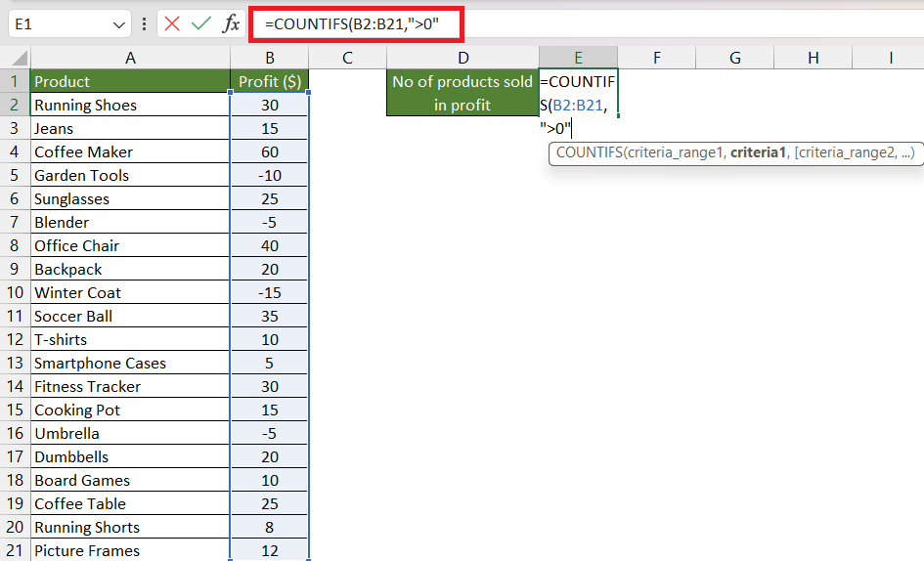Image resolution: width=924 pixels, height=561 pixels.
Task: Select column H header
Action: pos(814,58)
